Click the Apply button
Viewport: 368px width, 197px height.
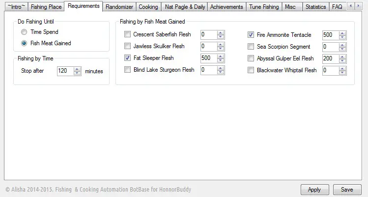point(314,190)
